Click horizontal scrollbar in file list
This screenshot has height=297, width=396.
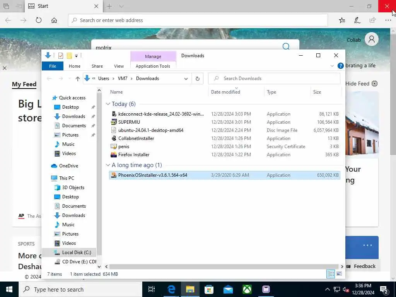[224, 266]
